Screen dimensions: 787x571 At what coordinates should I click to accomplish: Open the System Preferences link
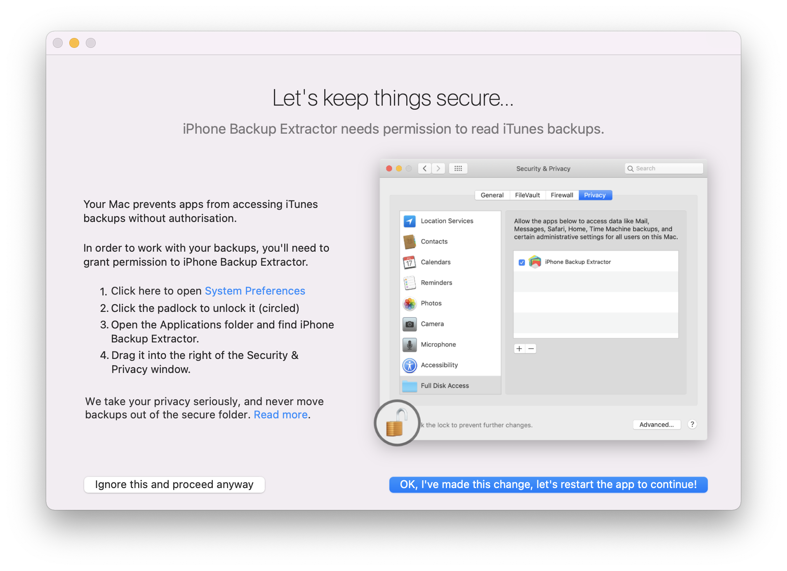tap(255, 291)
